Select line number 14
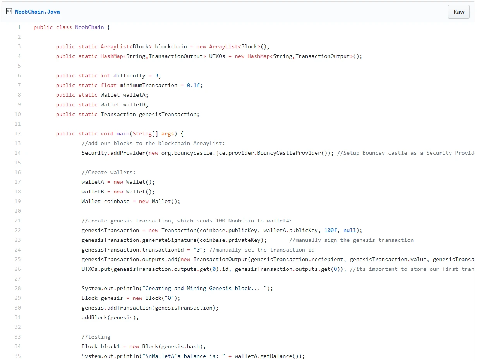The image size is (477, 361). [18, 153]
